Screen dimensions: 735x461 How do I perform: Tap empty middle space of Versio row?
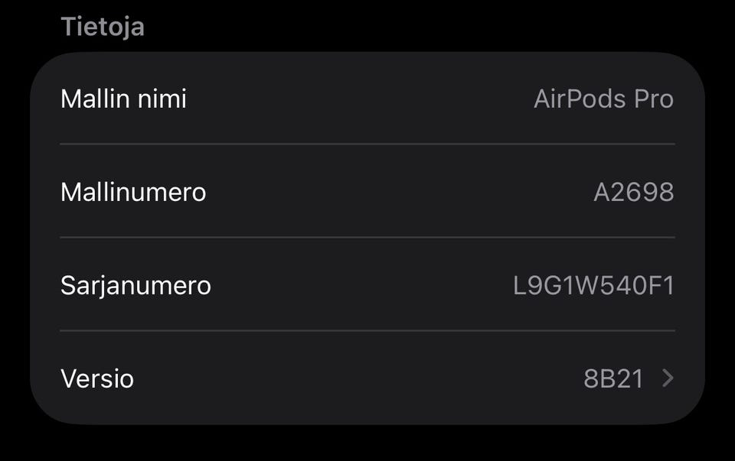[352, 378]
